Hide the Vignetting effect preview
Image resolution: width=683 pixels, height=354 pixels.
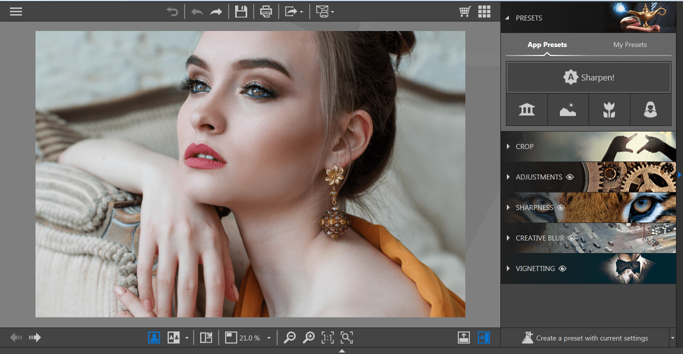pos(562,268)
